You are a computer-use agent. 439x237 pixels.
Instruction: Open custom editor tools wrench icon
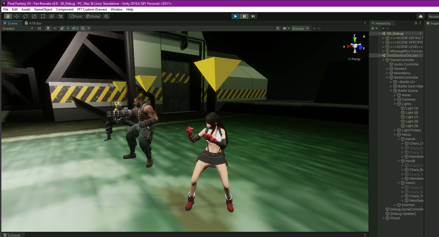click(60, 16)
